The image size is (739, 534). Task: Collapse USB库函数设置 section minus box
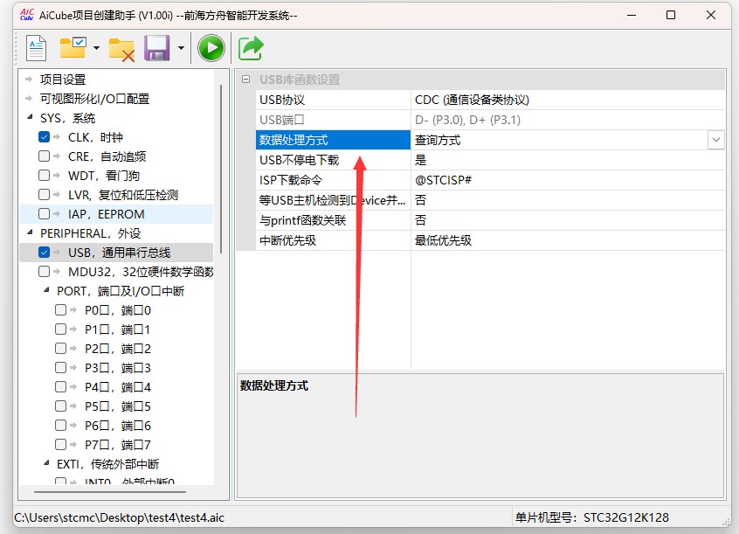click(246, 80)
